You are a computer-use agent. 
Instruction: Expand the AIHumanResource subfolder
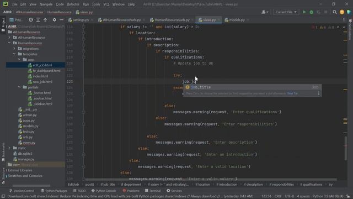(9, 38)
